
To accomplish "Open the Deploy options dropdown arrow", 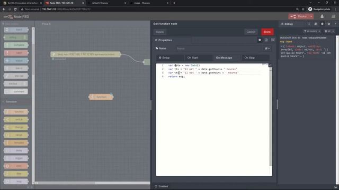I will click(311, 16).
